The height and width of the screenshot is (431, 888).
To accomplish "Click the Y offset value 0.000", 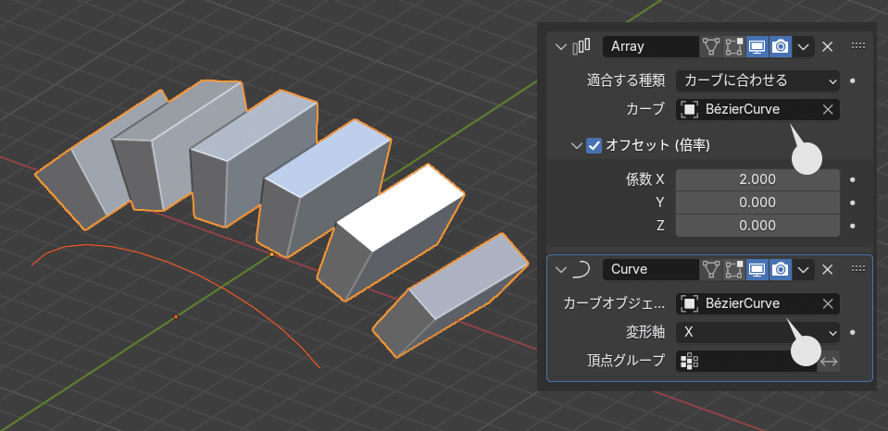I will 757,203.
